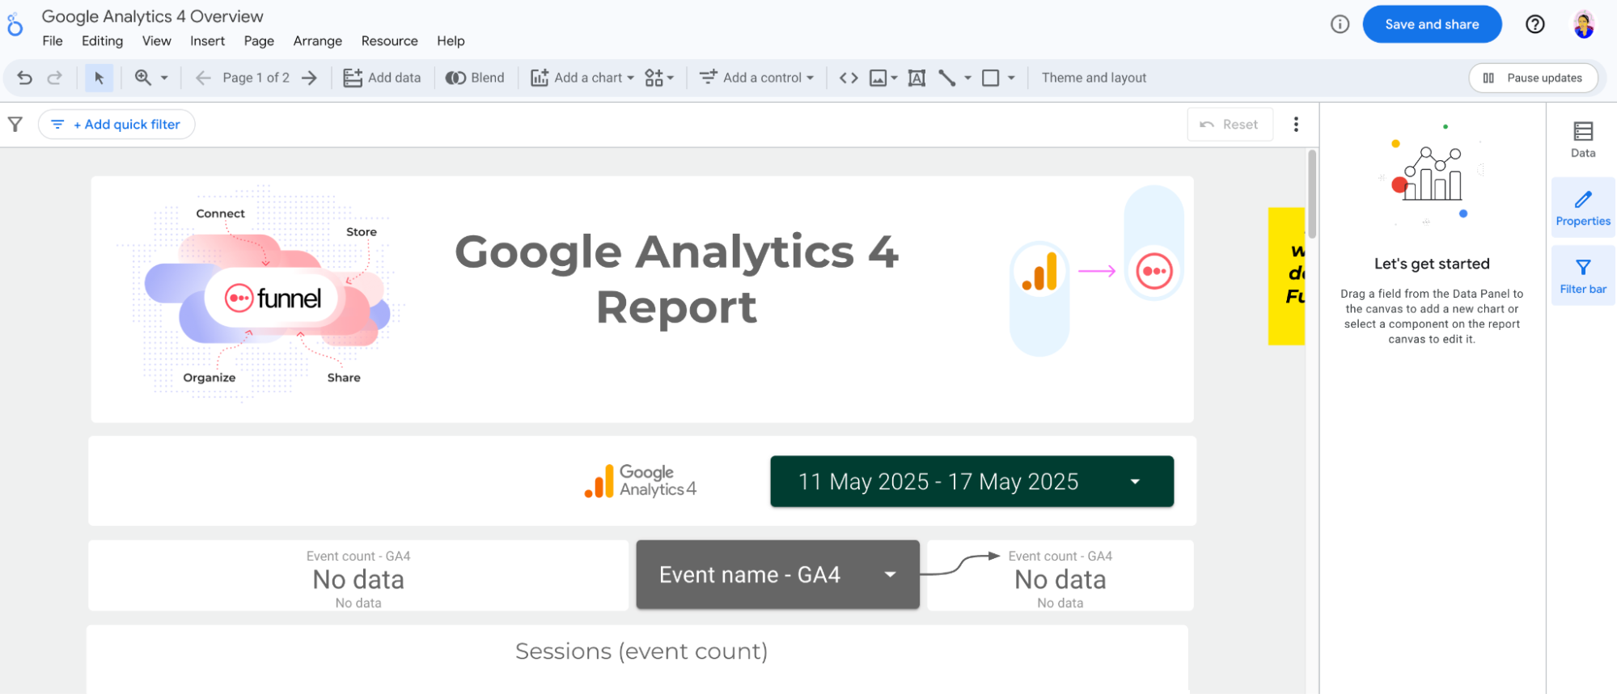The image size is (1617, 694).
Task: Open the help question mark icon
Action: click(1534, 24)
